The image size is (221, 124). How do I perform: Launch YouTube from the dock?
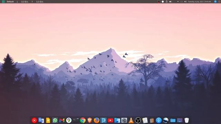[x=110, y=120]
